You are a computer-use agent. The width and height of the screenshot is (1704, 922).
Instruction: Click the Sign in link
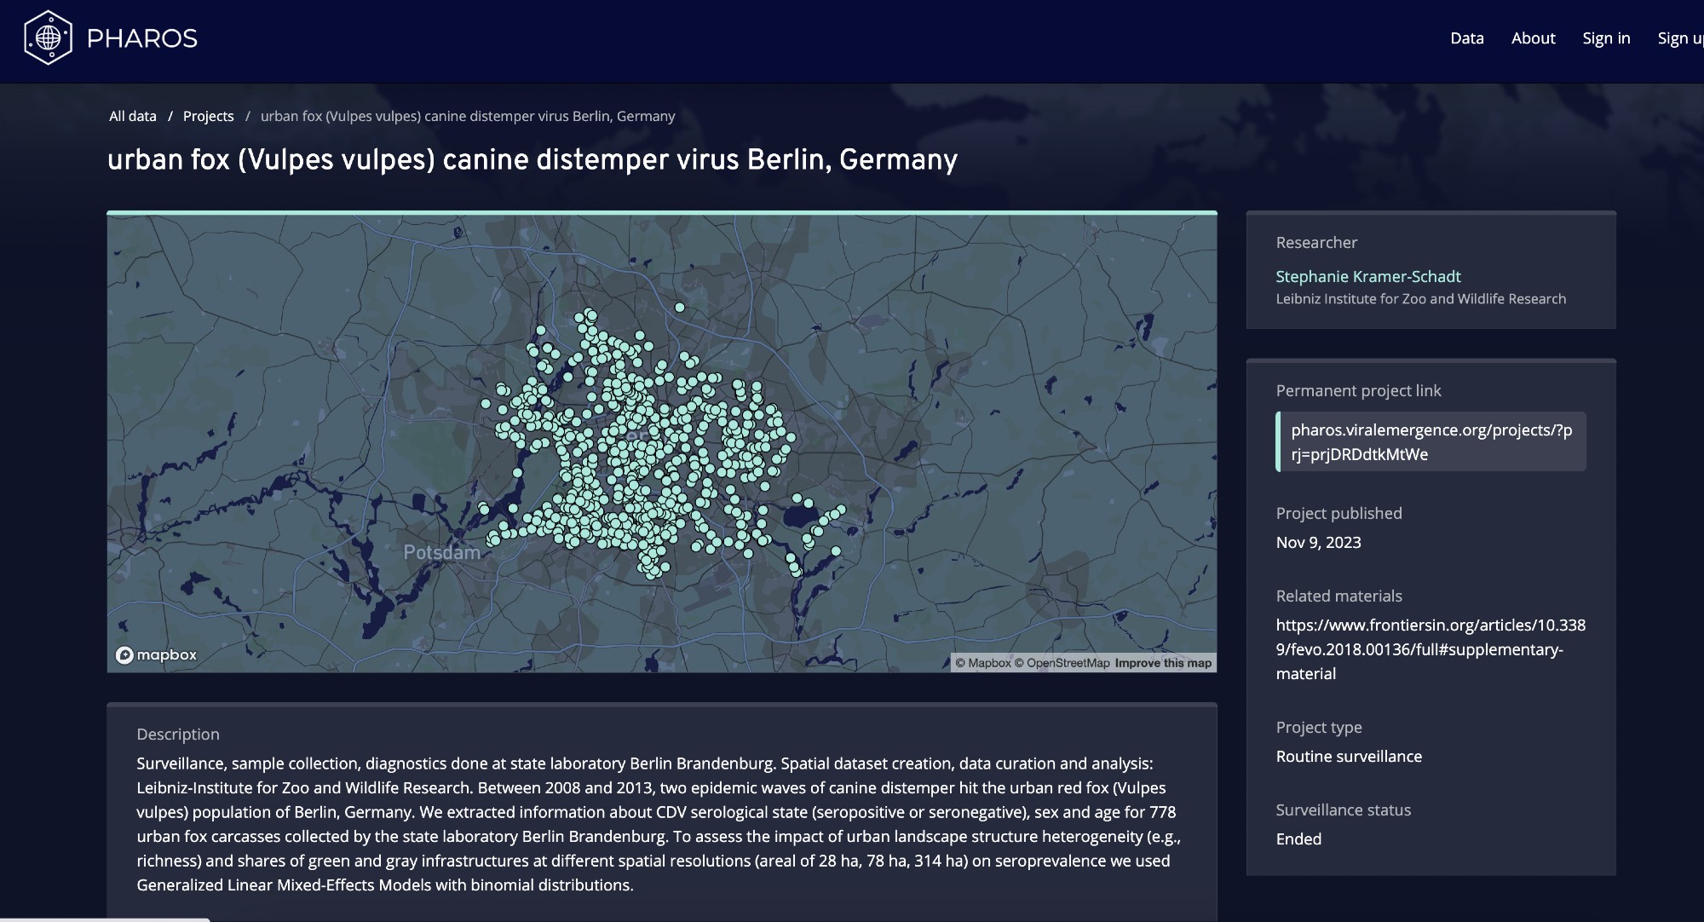click(1606, 38)
